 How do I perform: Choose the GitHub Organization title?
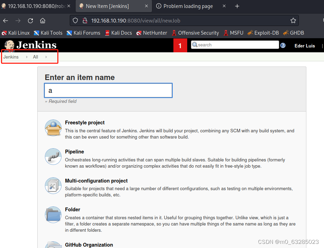[89, 245]
